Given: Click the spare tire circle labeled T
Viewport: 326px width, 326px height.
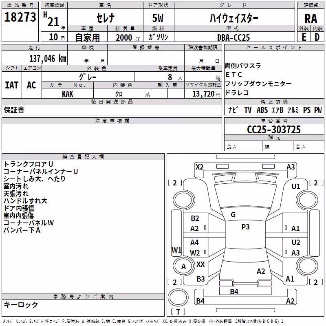Looking at the screenshot, I should point(178,297).
